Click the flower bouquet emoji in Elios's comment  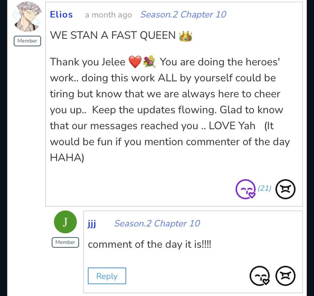149,62
